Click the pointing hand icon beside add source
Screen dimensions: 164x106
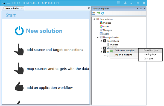tap(19, 49)
